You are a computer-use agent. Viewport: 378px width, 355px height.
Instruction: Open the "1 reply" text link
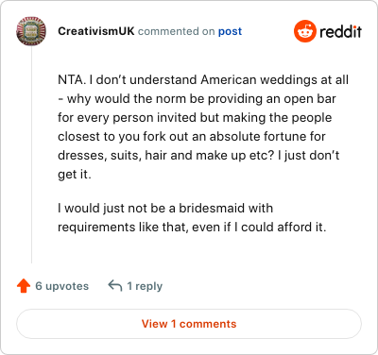(145, 286)
